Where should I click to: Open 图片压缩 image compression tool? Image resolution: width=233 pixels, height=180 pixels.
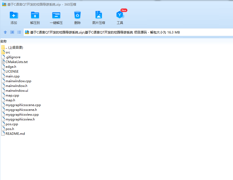pos(98,15)
